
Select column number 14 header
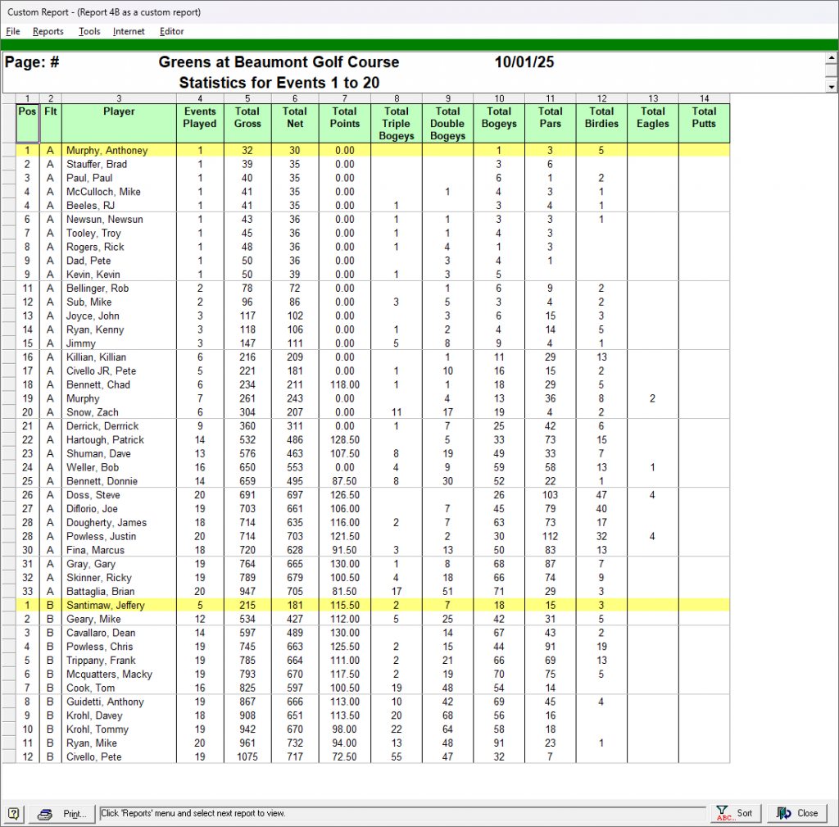point(704,98)
